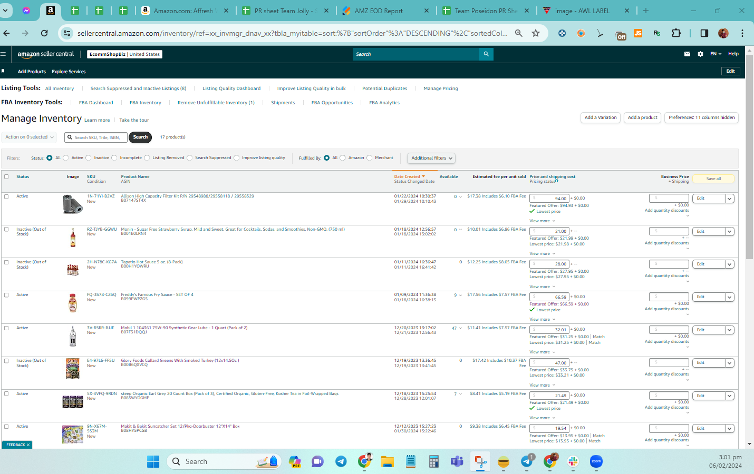
Task: Select the Listing Removed filter
Action: [x=147, y=157]
